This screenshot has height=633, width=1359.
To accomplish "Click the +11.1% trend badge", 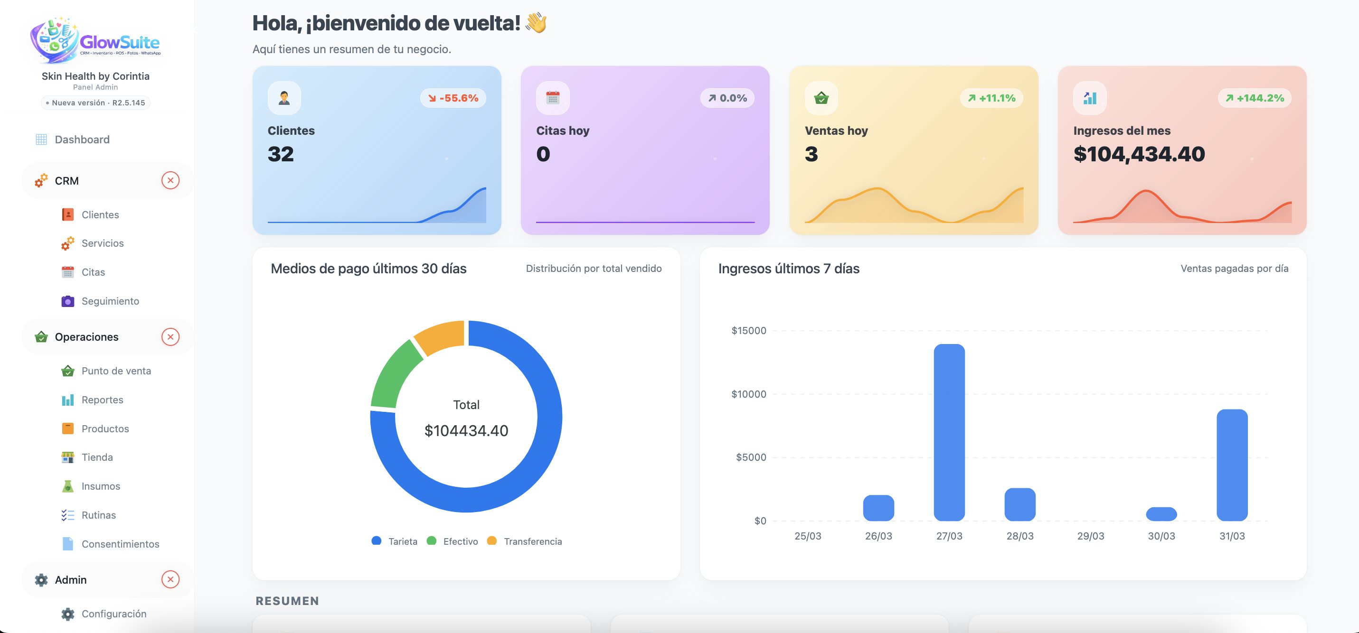I will [992, 98].
